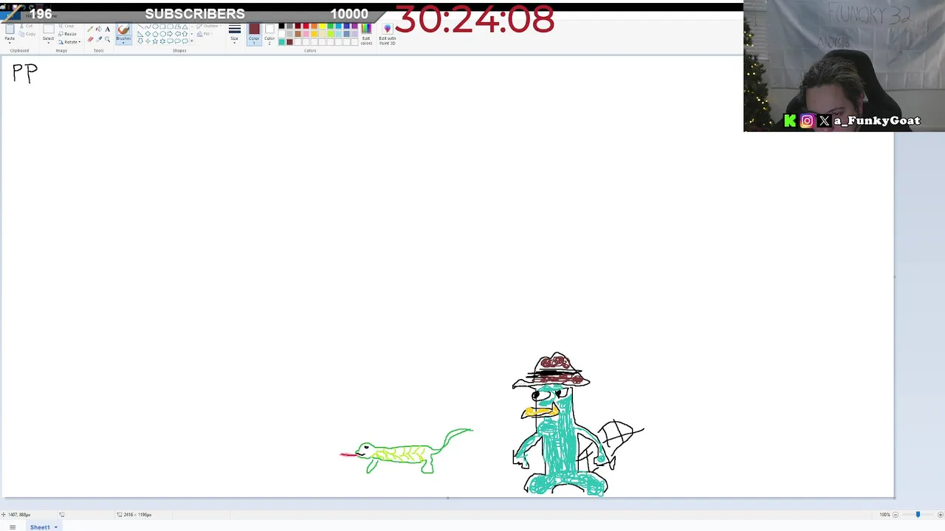Open Edit with Paint 3D
945x531 pixels.
[x=387, y=34]
